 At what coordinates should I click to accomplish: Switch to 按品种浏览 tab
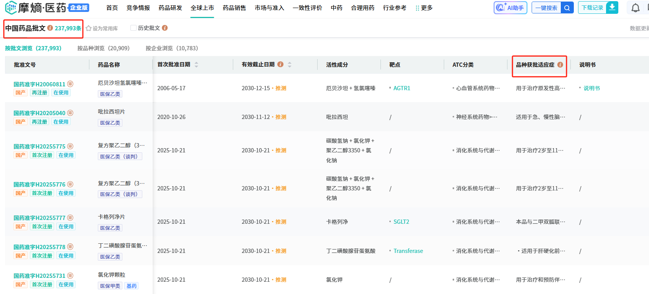point(103,48)
